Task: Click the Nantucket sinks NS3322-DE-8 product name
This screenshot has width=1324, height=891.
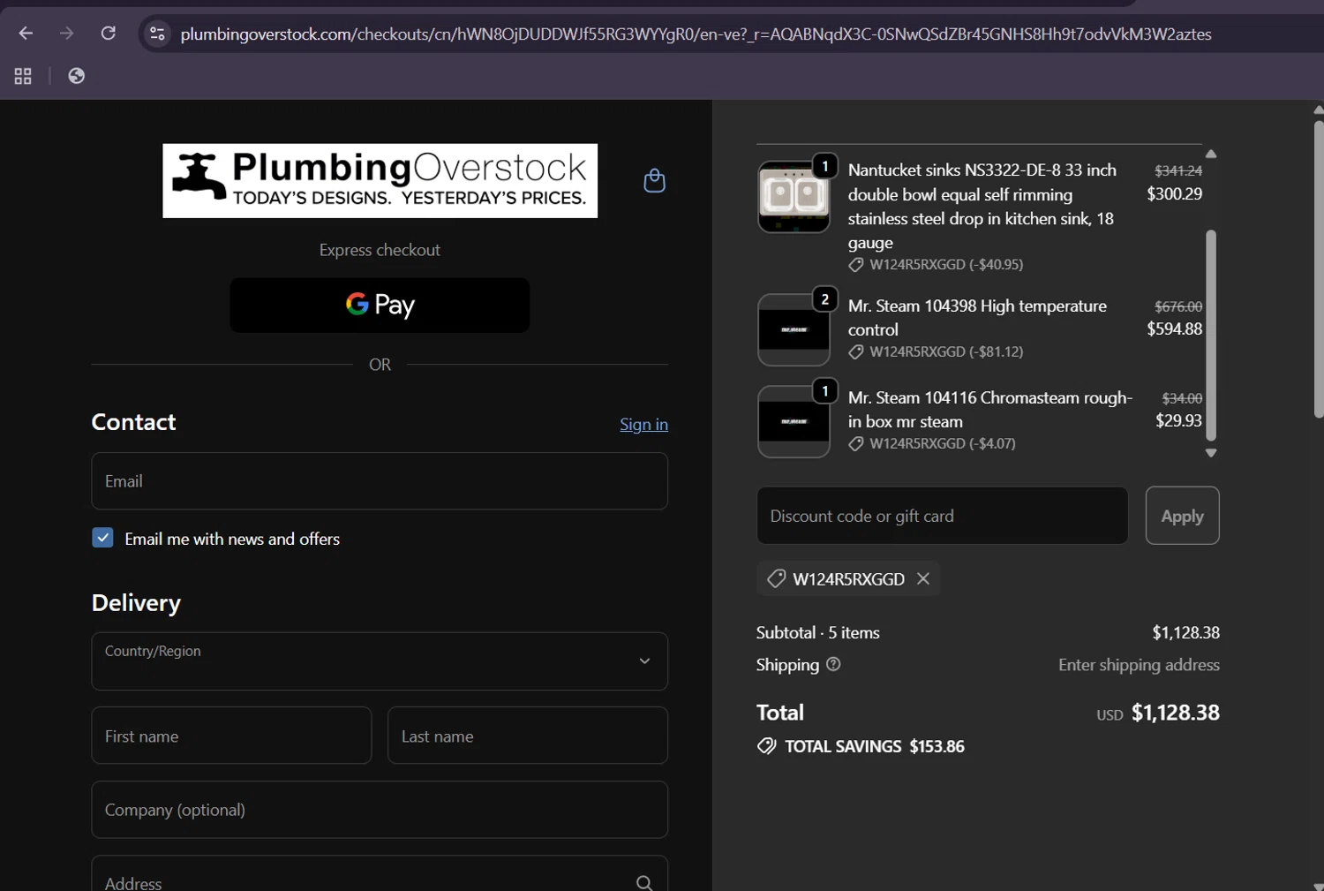Action: [x=982, y=206]
